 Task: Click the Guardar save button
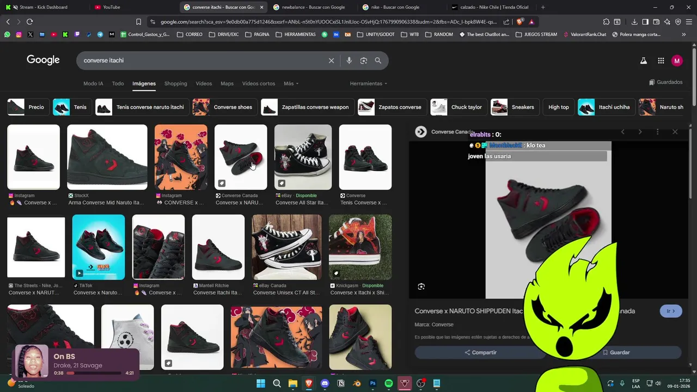[615, 352]
